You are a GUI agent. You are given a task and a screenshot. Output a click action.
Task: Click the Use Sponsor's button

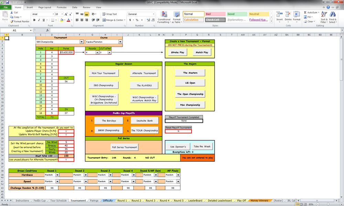coord(178,147)
